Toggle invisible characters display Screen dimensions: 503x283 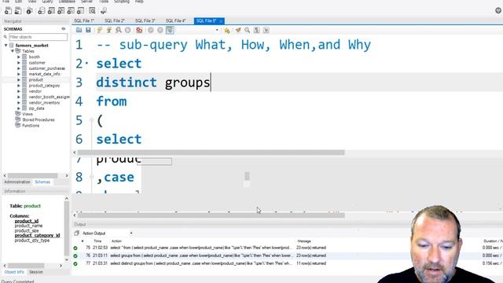(257, 30)
